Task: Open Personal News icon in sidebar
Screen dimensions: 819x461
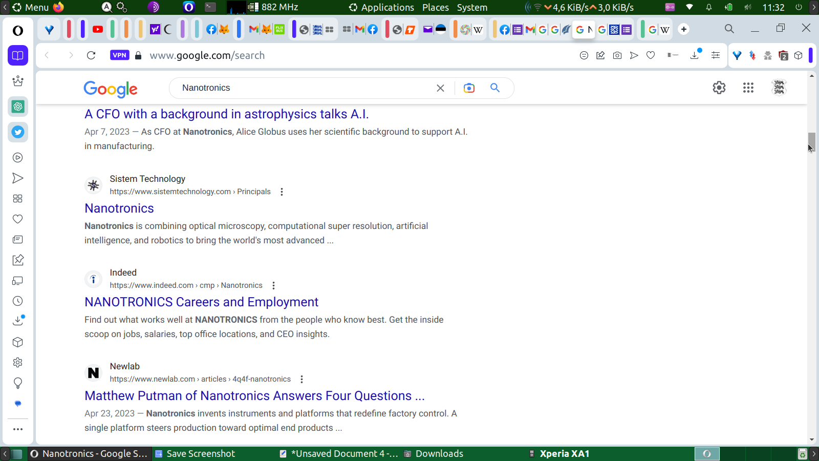Action: point(18,240)
